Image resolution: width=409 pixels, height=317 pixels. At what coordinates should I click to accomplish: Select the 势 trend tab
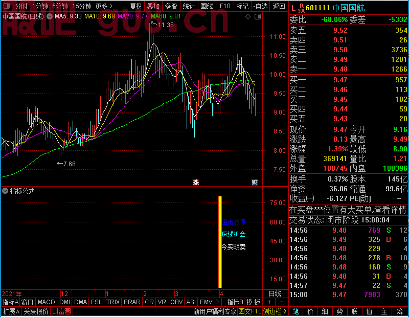click(339, 311)
